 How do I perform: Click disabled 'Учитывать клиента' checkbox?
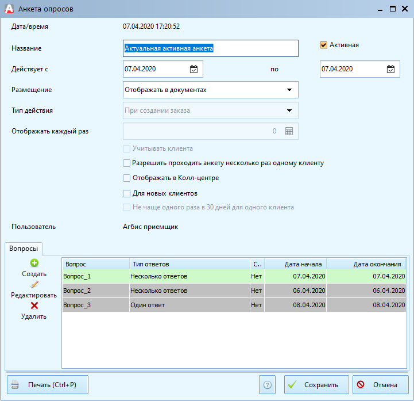click(126, 148)
